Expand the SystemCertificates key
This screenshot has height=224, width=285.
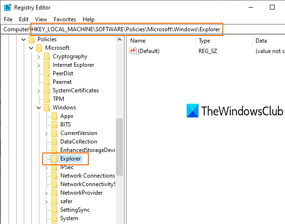click(x=39, y=91)
